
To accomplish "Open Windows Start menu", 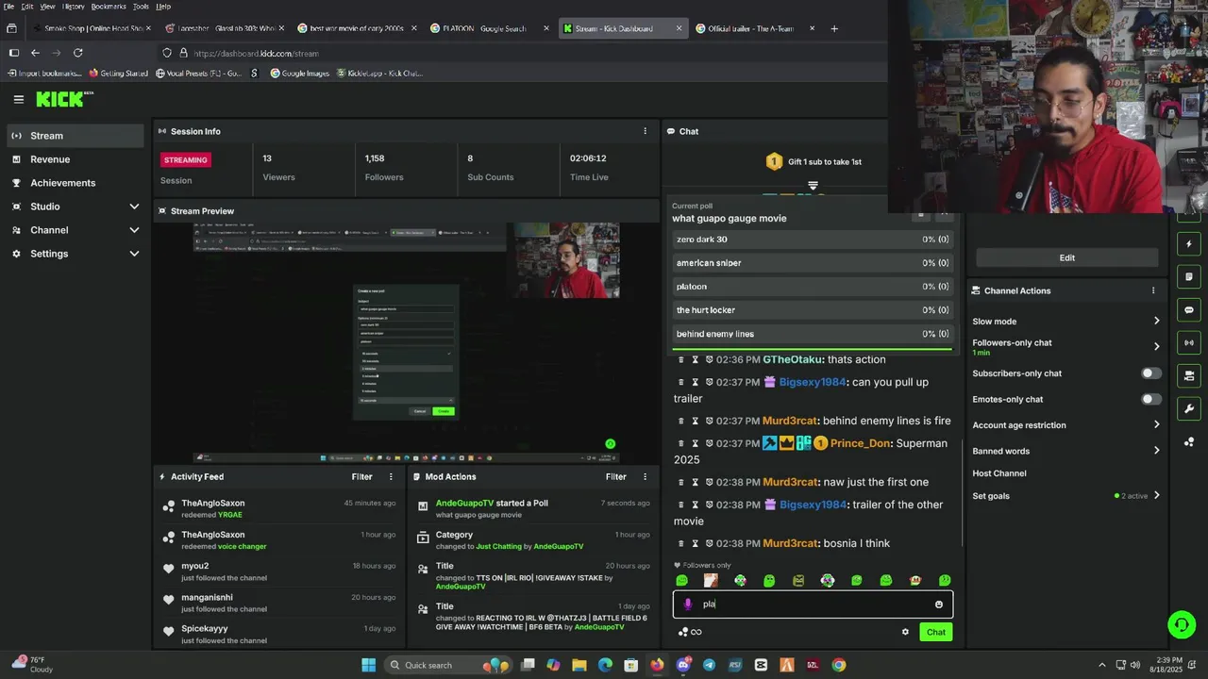I will [368, 665].
